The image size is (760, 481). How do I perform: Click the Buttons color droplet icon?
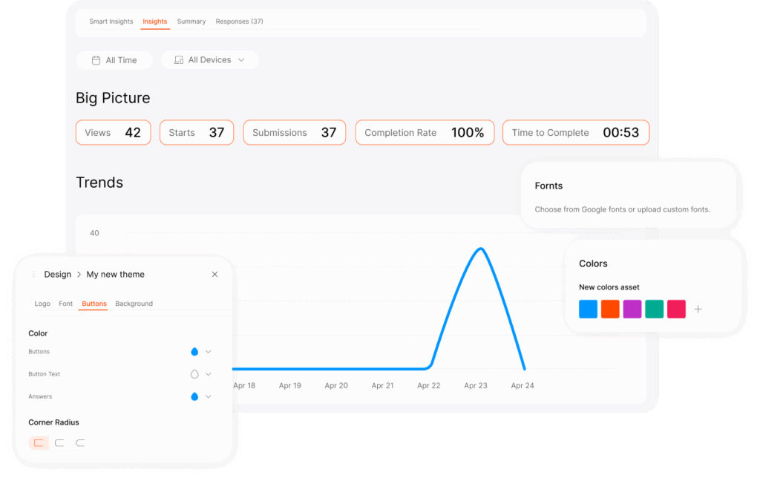pyautogui.click(x=194, y=352)
